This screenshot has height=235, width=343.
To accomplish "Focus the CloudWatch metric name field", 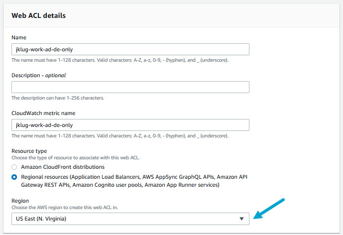I will [130, 125].
